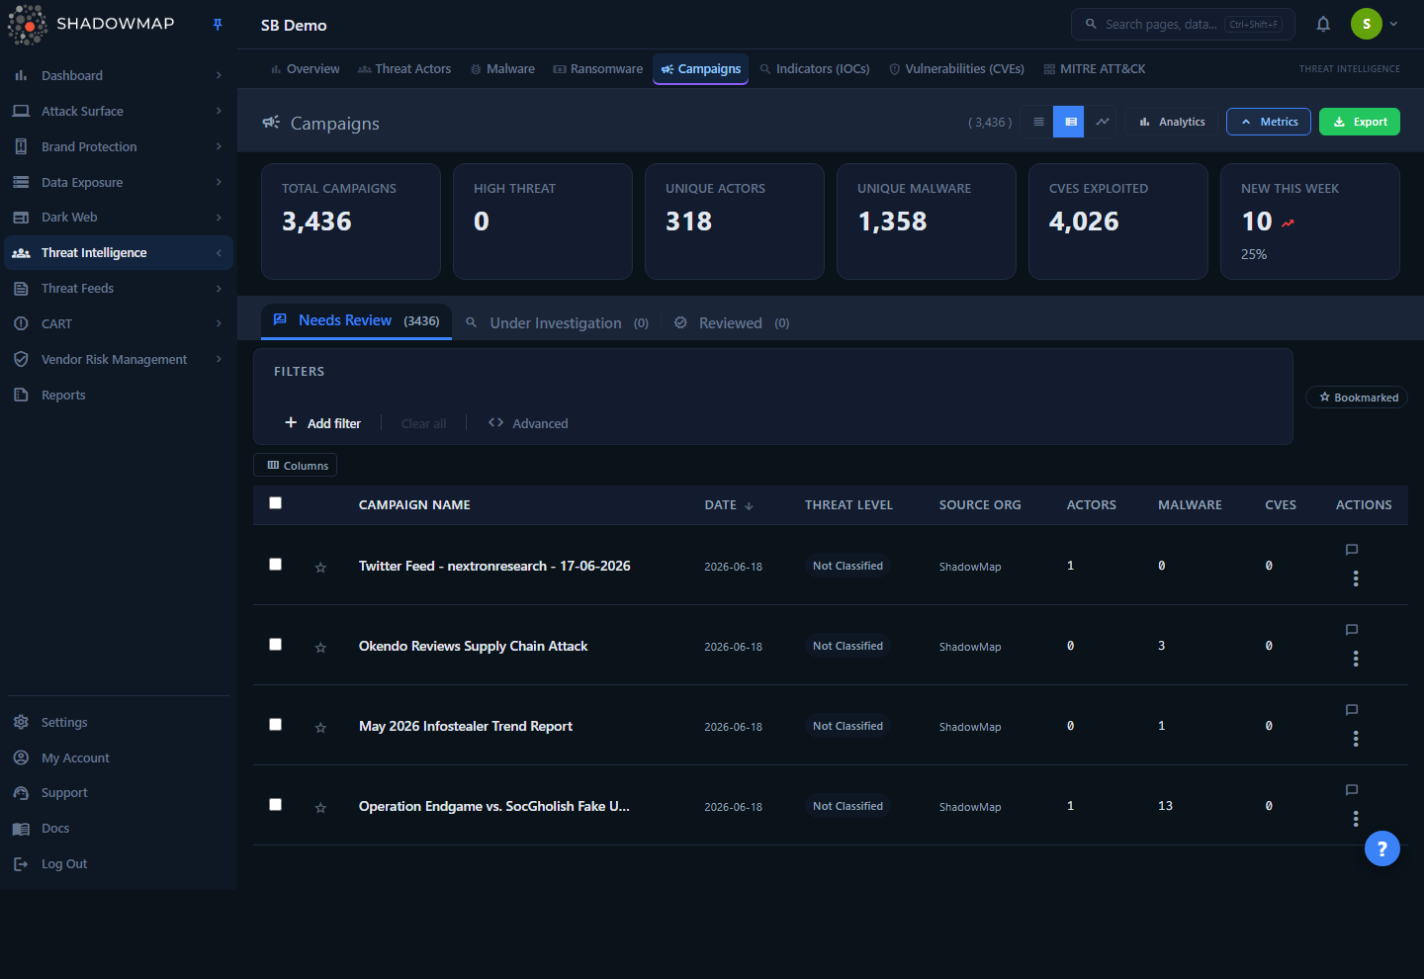
Task: Open Support page
Action: (119, 793)
